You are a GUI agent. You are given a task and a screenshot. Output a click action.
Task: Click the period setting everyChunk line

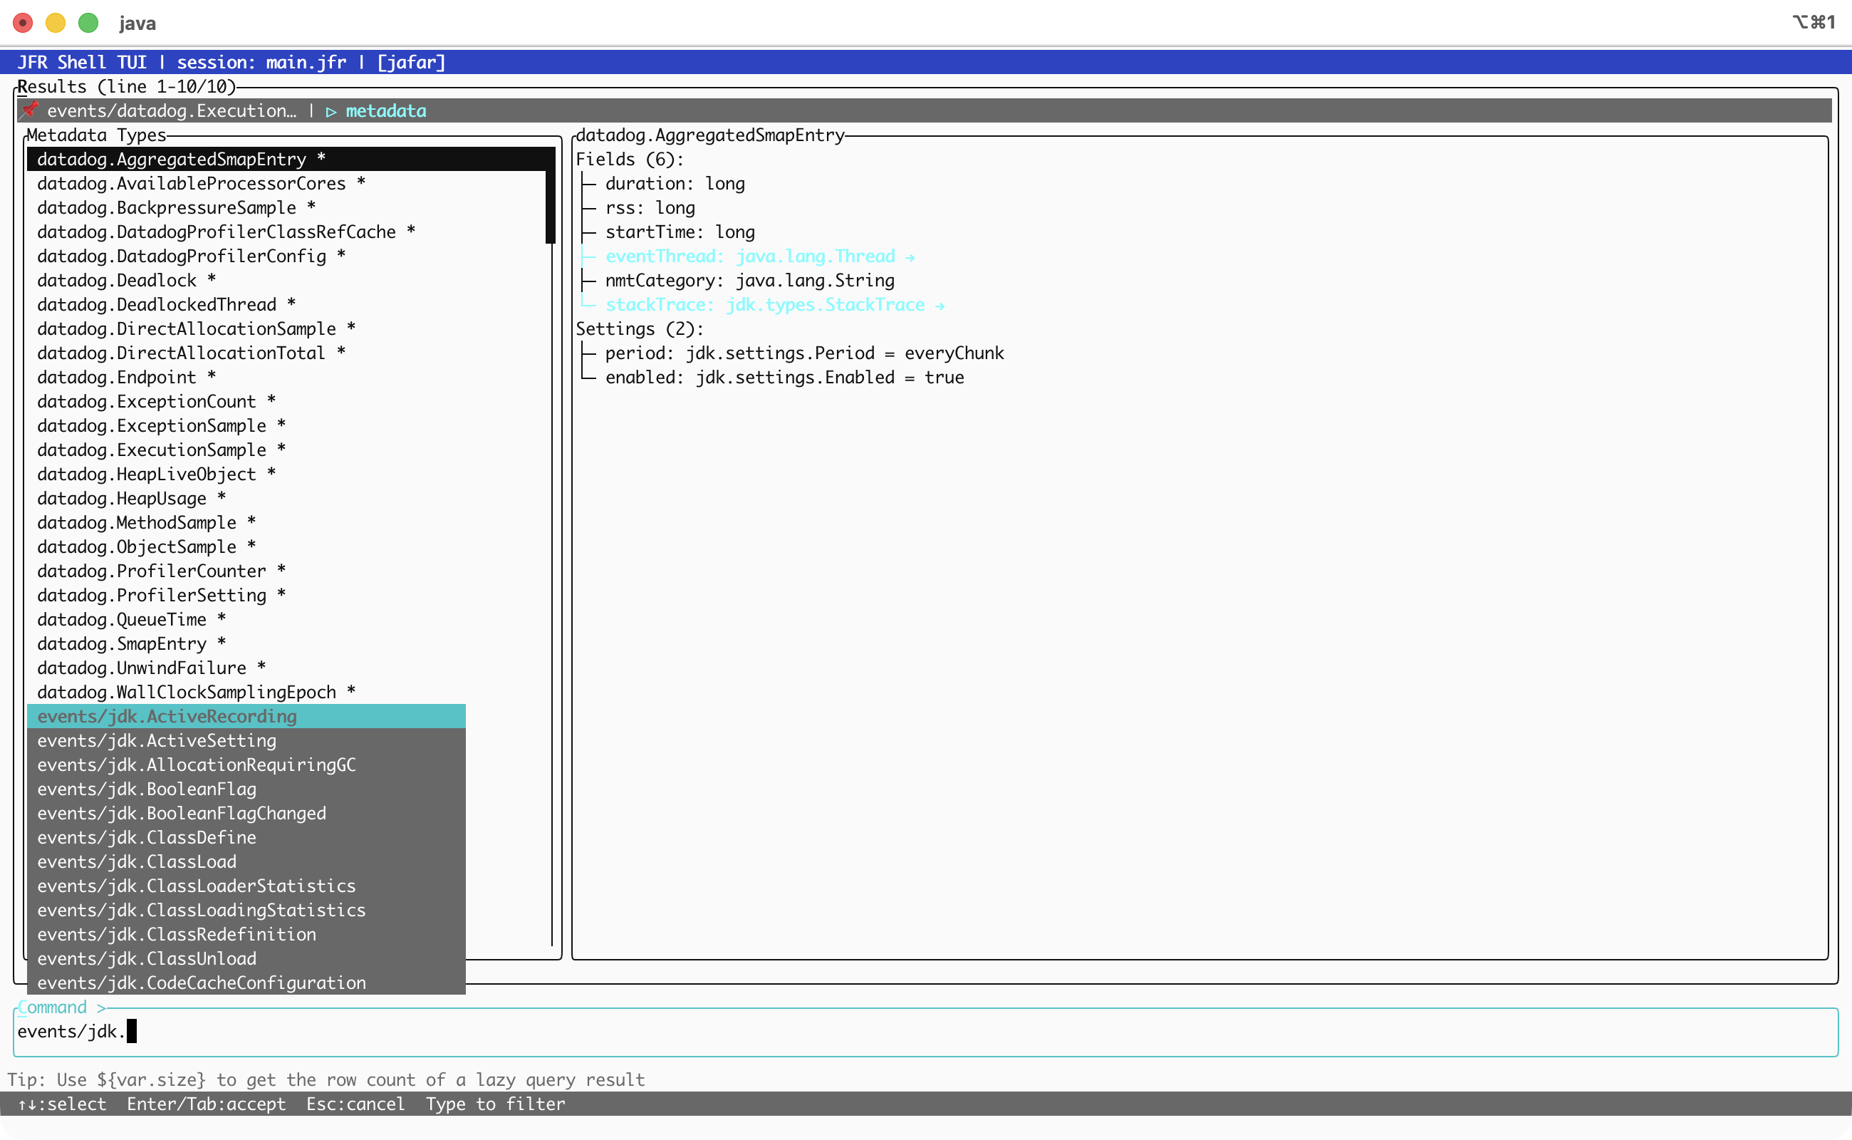pyautogui.click(x=803, y=353)
